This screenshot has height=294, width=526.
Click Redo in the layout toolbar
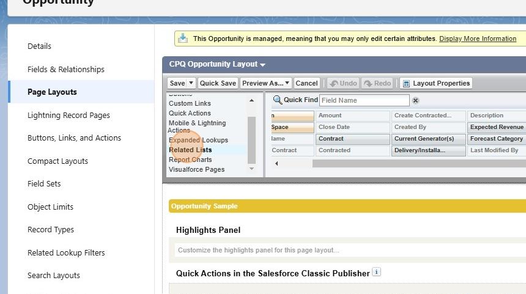(x=377, y=83)
